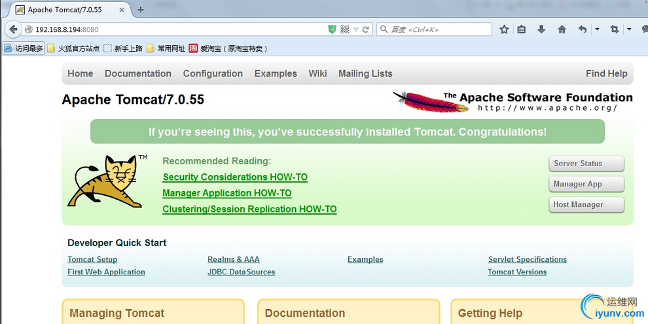
Task: Click the Developer Quick Start heading
Action: coord(117,243)
